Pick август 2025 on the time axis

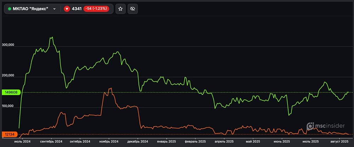(339, 142)
